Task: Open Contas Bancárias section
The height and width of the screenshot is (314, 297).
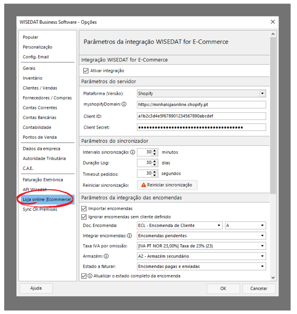Action: pos(39,117)
